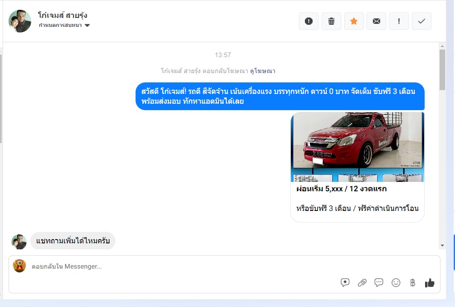Flag conversation with the exclamation mark icon
Screen dimensions: 455x307
click(399, 21)
